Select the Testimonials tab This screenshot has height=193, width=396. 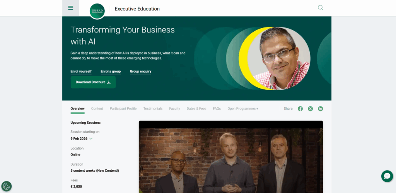(153, 109)
